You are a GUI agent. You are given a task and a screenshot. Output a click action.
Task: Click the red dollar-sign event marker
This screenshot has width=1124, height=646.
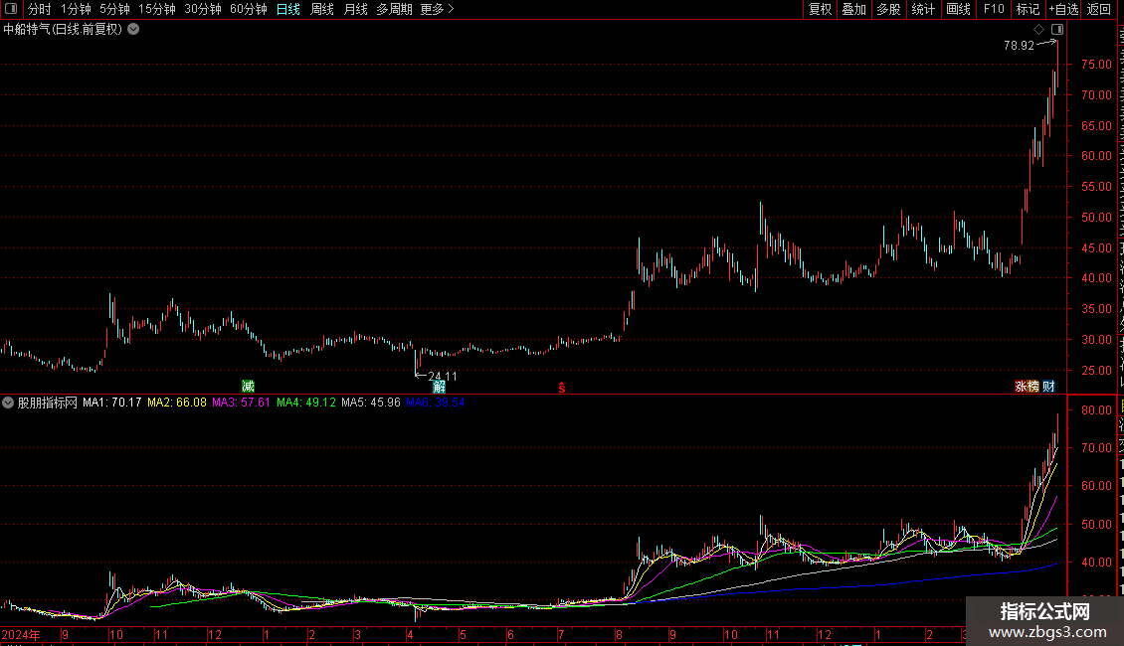point(562,388)
